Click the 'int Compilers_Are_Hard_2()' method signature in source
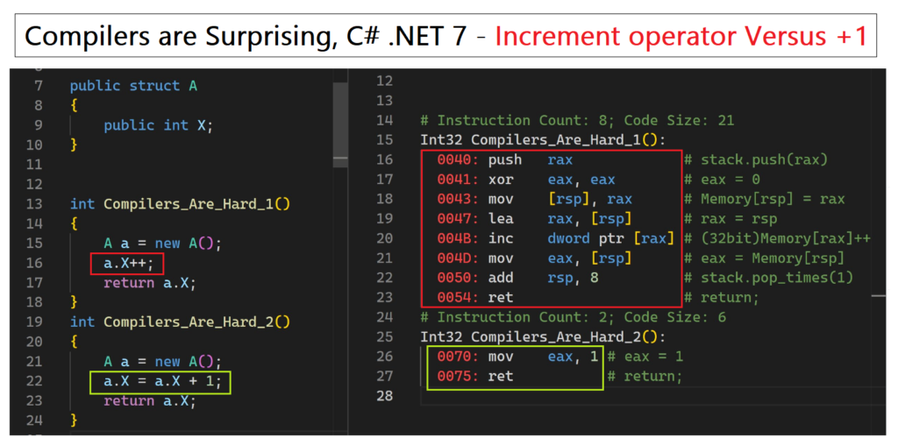This screenshot has width=898, height=445. (x=180, y=322)
